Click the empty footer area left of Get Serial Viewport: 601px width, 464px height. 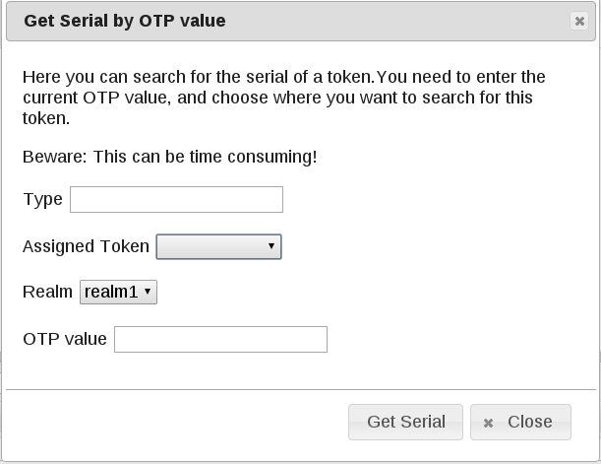(x=177, y=422)
